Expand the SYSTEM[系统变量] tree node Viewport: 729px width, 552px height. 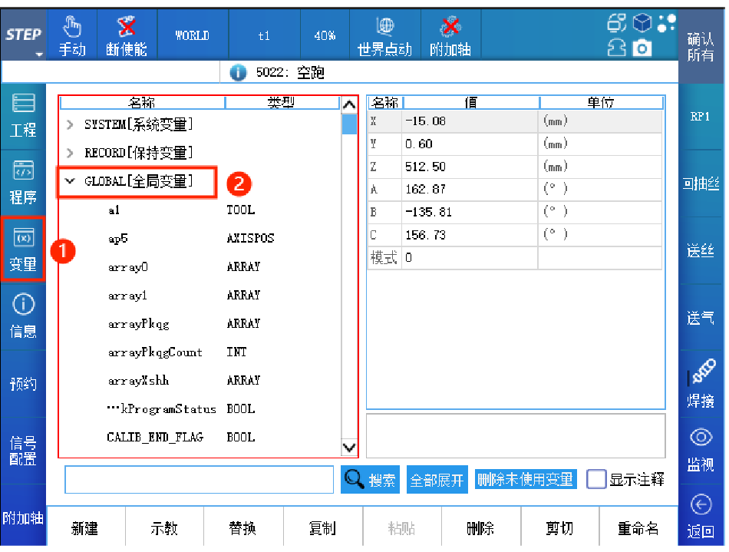click(x=71, y=124)
